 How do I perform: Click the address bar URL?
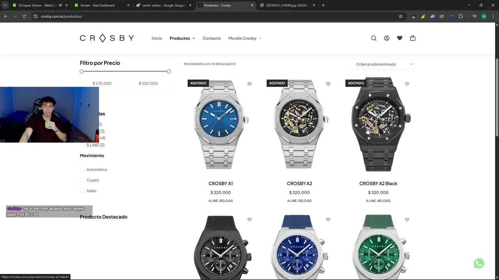click(x=61, y=16)
